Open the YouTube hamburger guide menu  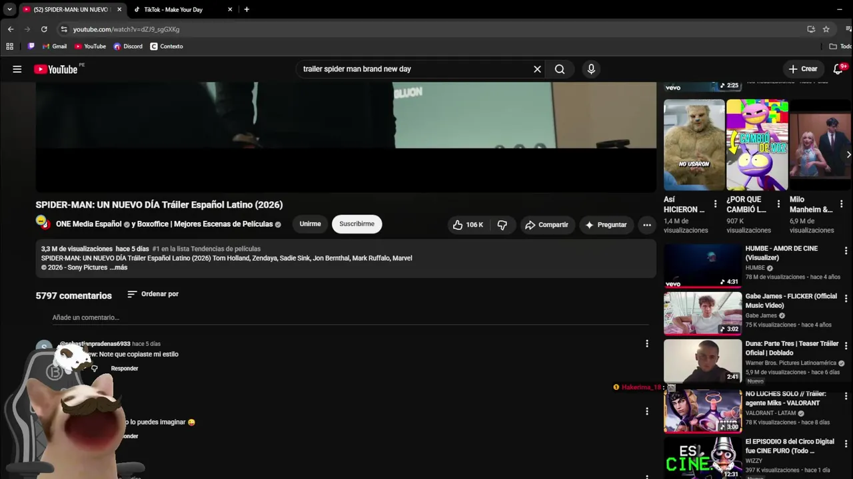[x=17, y=69]
